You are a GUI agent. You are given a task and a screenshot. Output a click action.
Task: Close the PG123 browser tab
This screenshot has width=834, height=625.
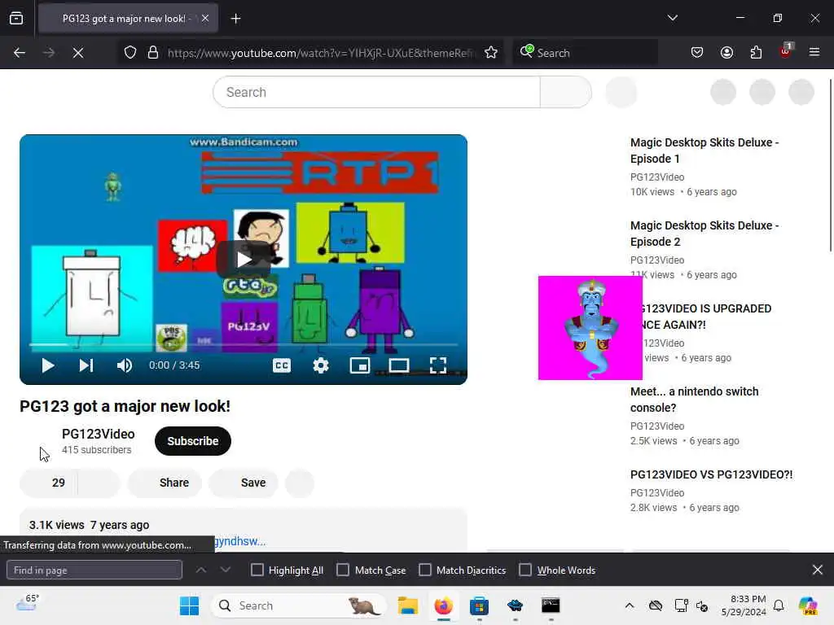tap(205, 19)
